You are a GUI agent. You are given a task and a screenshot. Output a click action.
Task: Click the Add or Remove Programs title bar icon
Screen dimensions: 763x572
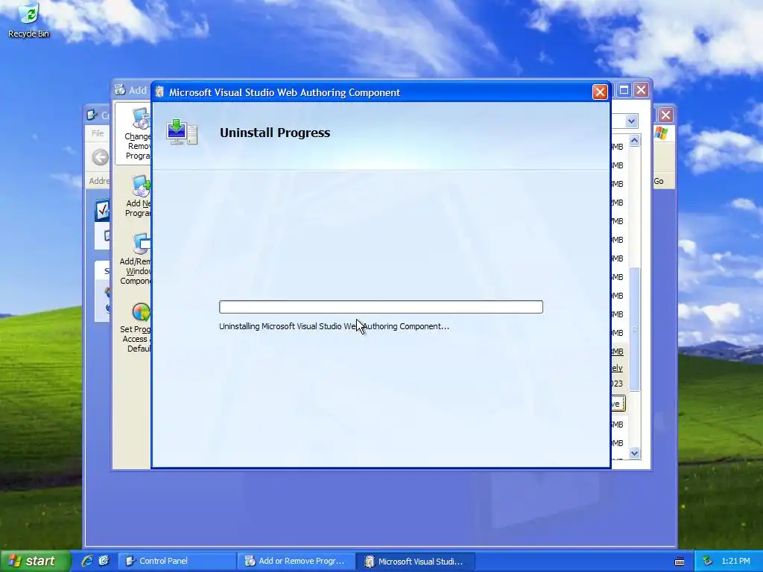[x=120, y=90]
